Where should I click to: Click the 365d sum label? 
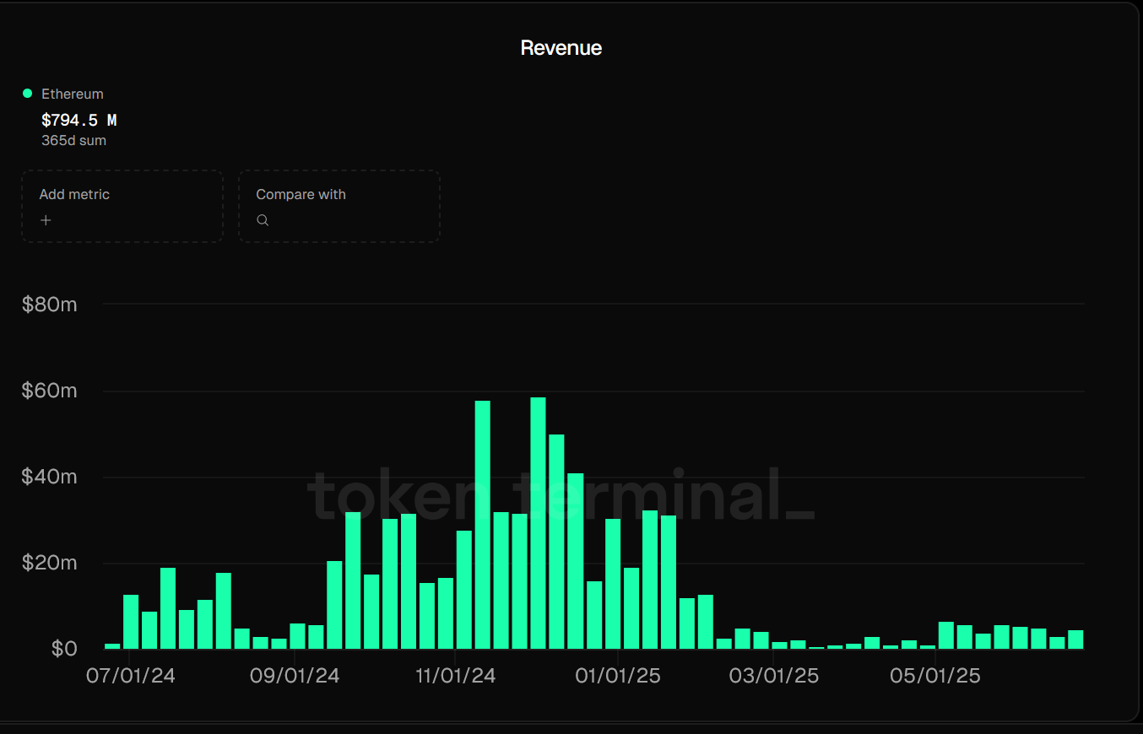(73, 141)
